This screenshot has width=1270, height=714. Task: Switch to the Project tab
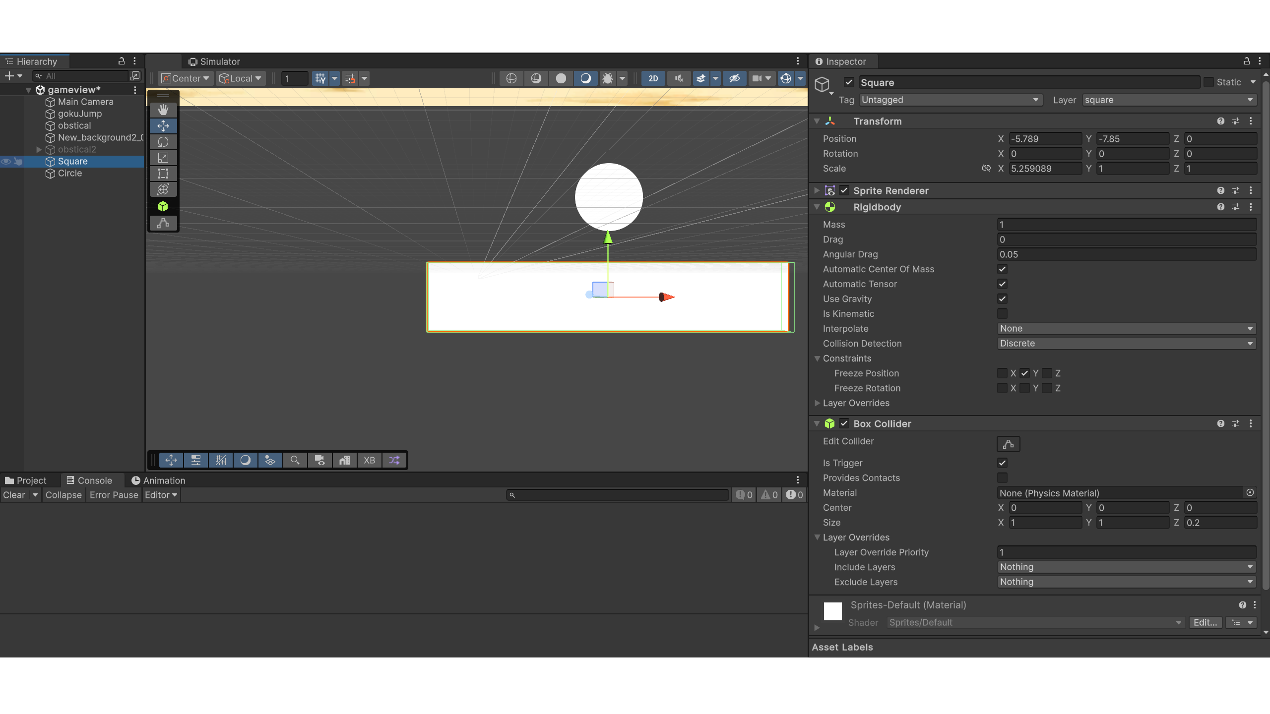click(25, 480)
